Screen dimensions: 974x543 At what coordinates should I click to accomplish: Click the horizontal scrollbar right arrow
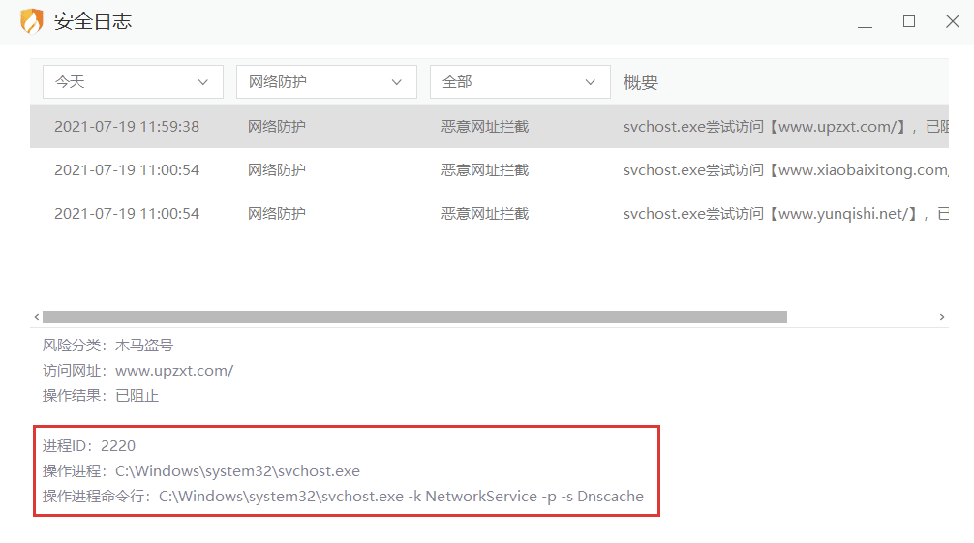click(x=942, y=317)
